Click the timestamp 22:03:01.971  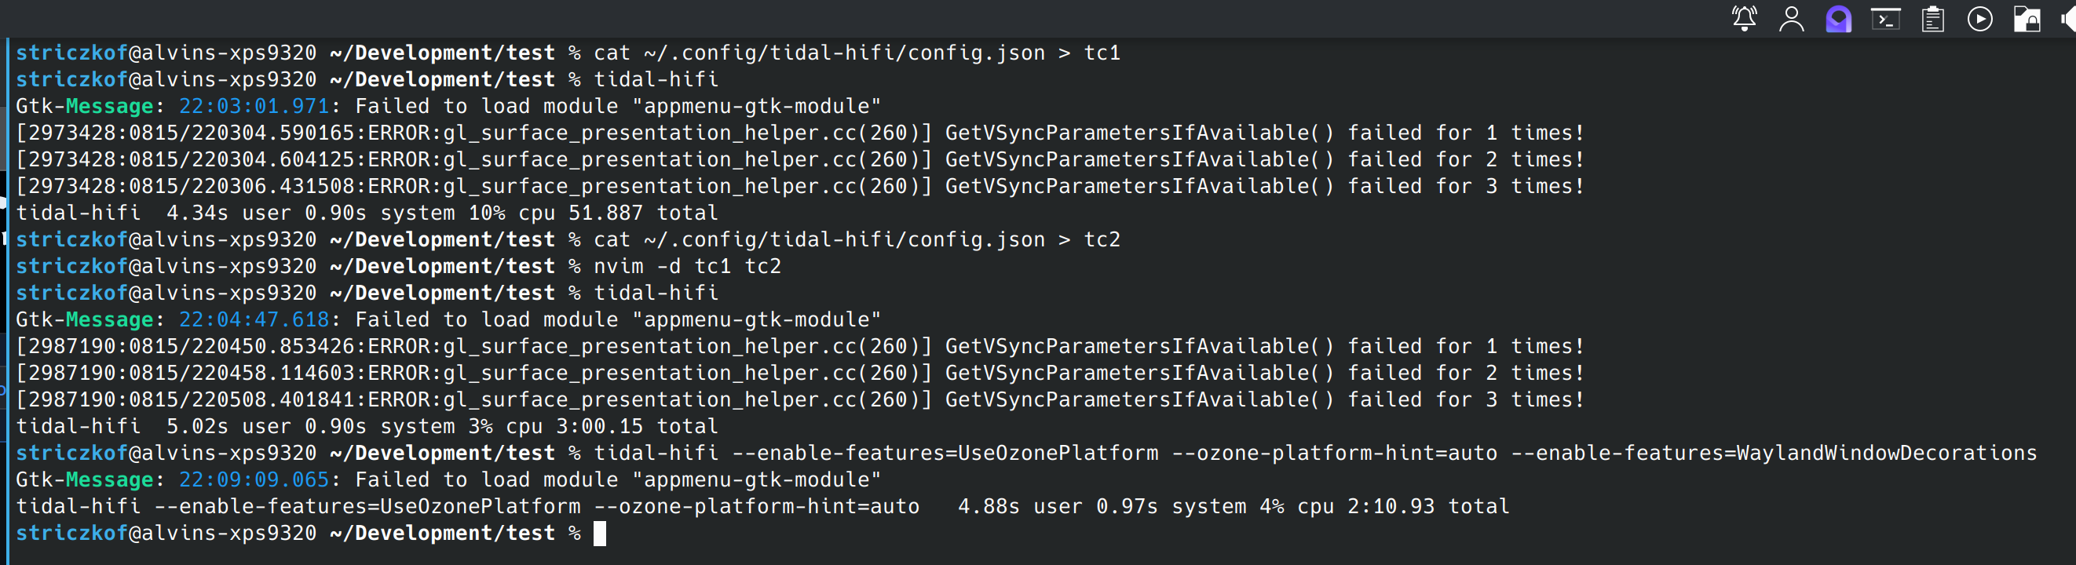(x=251, y=105)
